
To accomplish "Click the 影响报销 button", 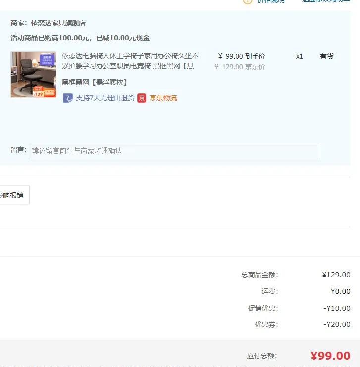I will point(14,195).
